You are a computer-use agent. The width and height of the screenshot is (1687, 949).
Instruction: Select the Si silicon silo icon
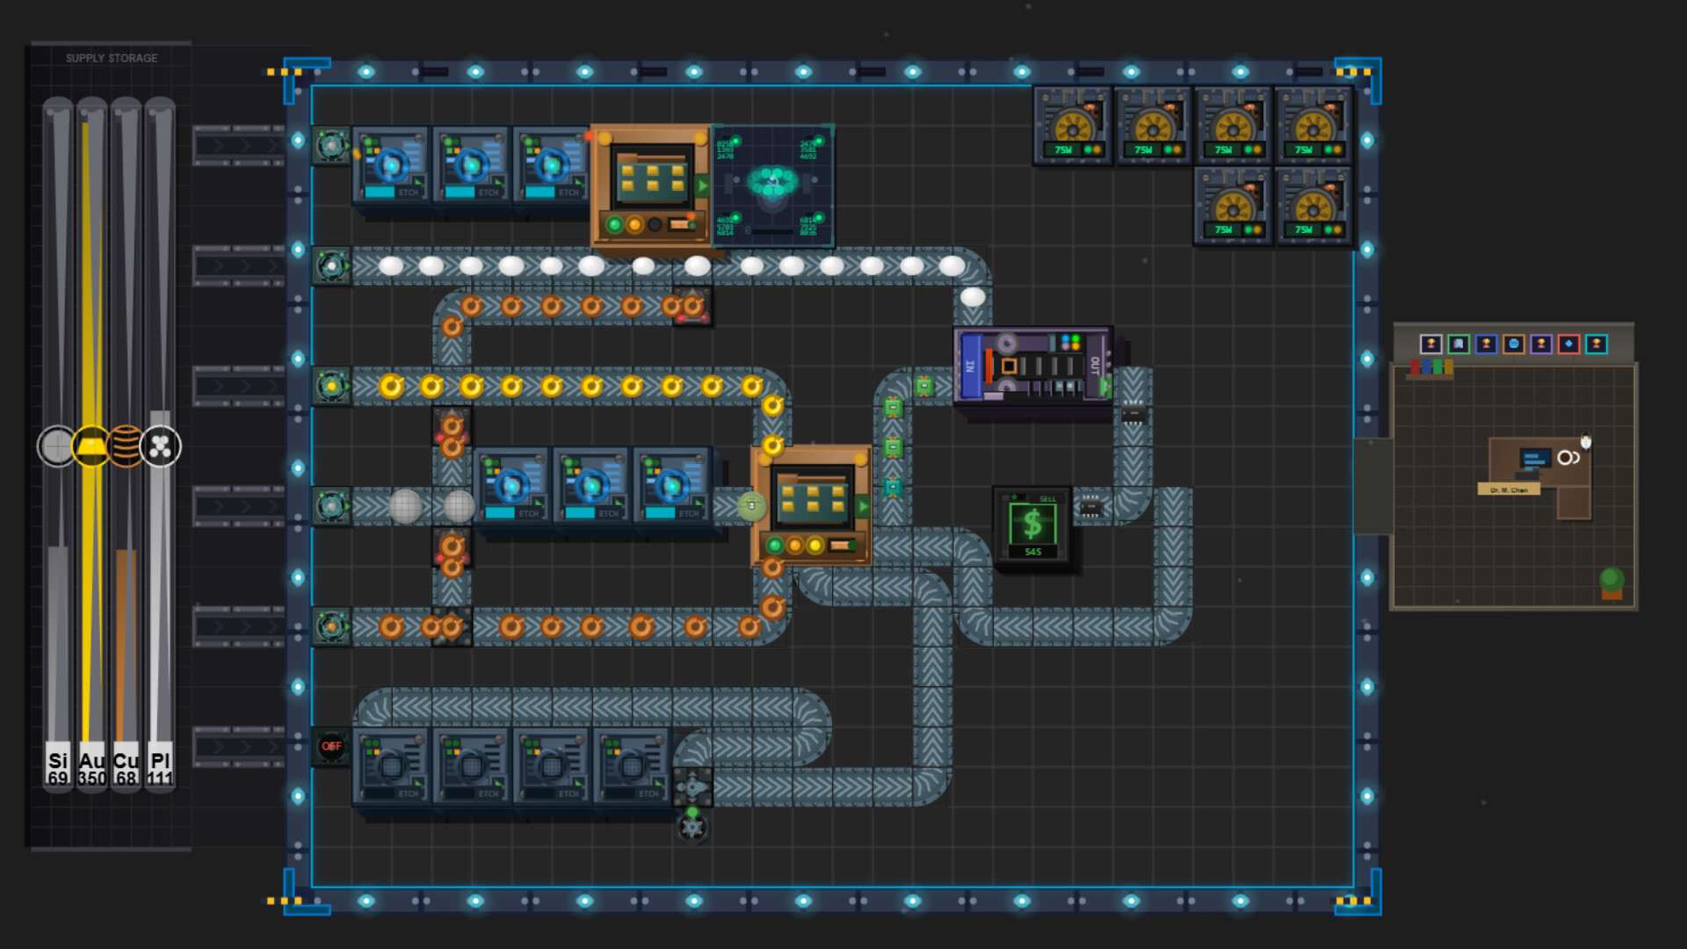coord(55,446)
